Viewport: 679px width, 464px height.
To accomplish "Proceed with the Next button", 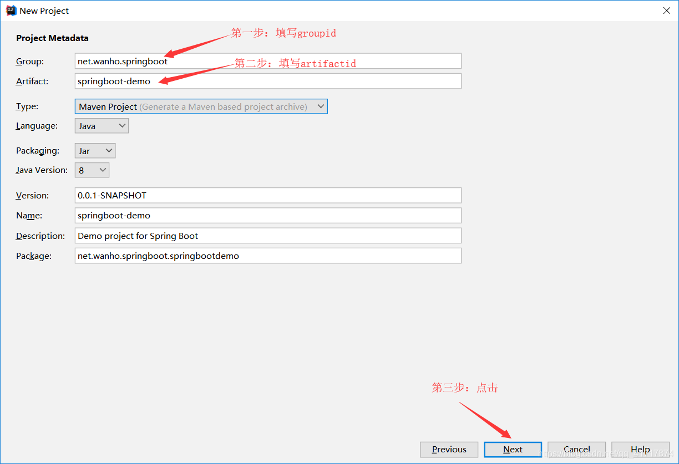I will coord(513,450).
